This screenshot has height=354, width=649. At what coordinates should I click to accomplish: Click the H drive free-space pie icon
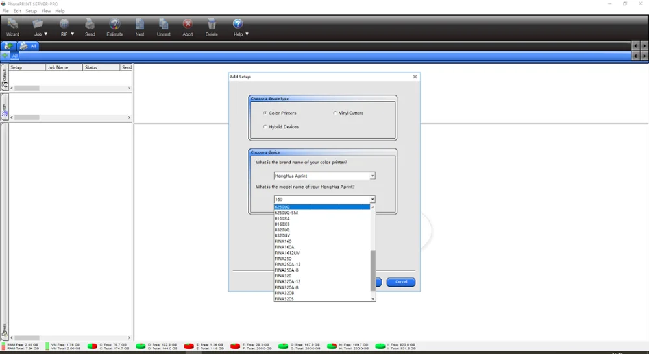pos(332,346)
